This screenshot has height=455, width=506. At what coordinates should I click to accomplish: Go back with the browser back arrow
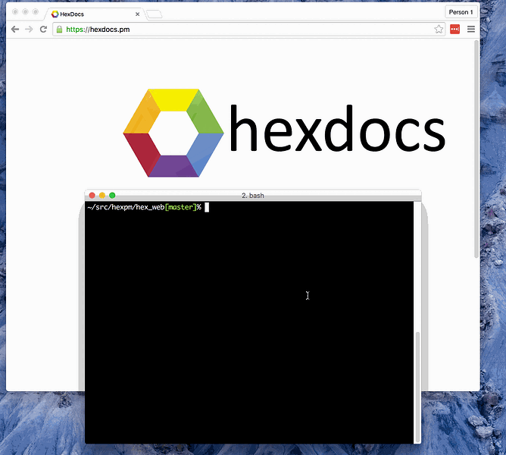[x=15, y=30]
